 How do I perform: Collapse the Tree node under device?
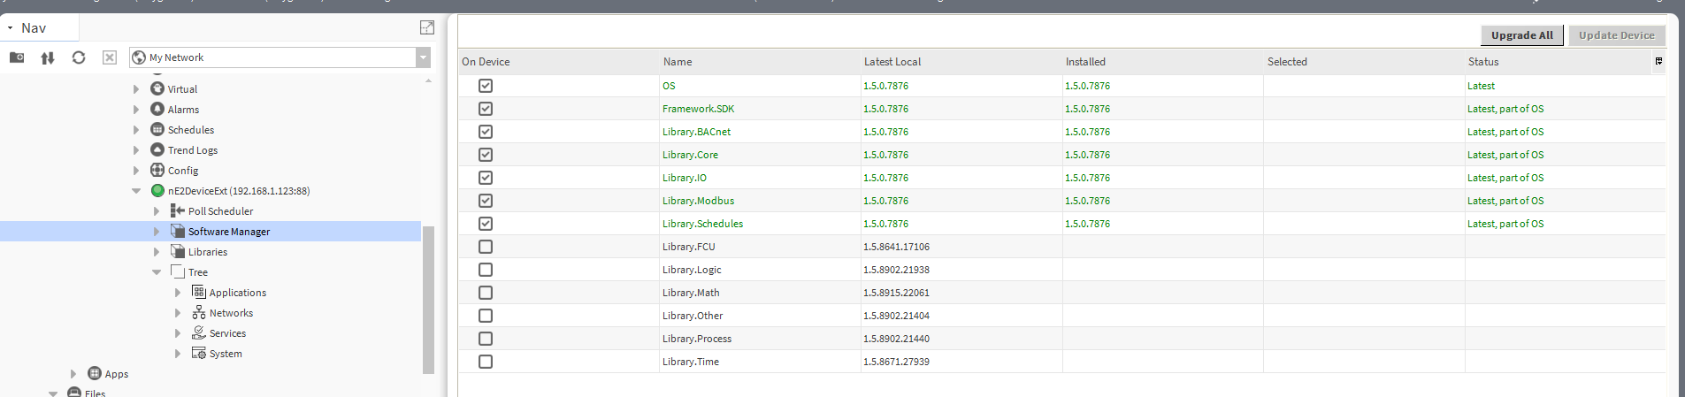click(157, 272)
